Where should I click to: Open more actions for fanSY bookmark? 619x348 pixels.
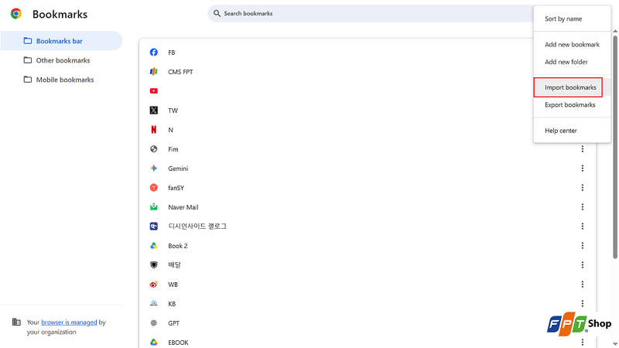tap(583, 188)
